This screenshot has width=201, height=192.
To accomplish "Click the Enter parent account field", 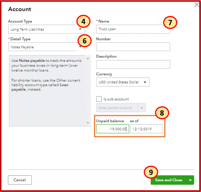I will [117, 108].
